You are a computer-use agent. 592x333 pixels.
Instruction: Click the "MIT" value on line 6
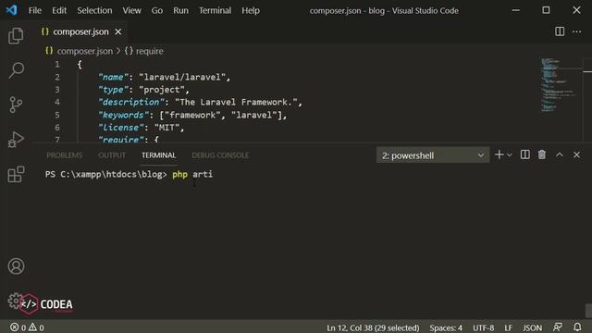(166, 128)
